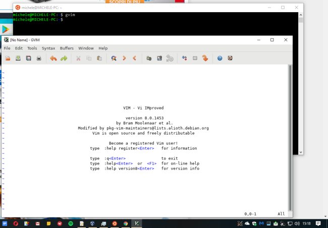Viewport: 328px width, 228px height.
Task: Click the Load session toolbar icon
Action: coord(149,58)
